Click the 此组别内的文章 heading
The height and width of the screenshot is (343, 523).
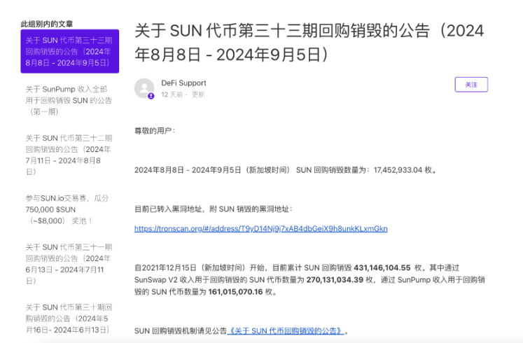click(x=47, y=24)
